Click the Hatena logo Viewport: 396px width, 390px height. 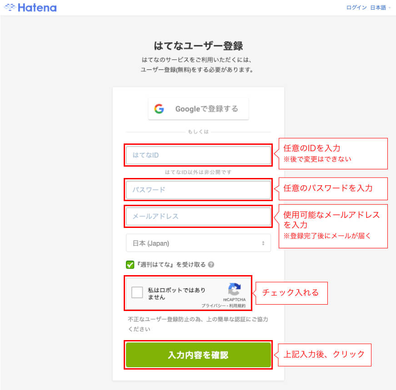(30, 8)
